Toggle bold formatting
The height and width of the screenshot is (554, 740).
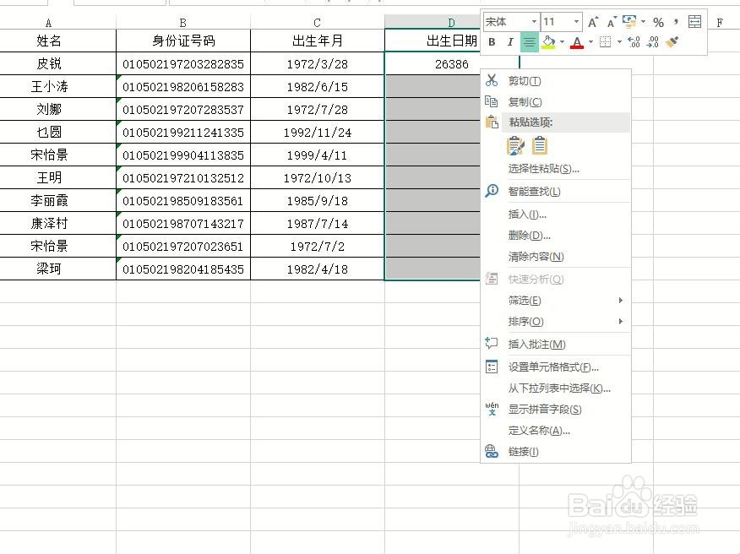[491, 41]
